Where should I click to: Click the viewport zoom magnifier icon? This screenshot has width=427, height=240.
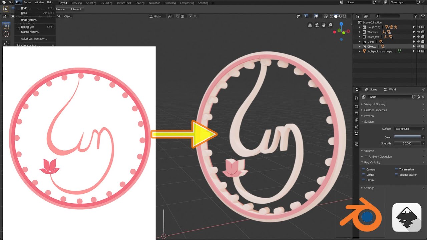coord(330,25)
